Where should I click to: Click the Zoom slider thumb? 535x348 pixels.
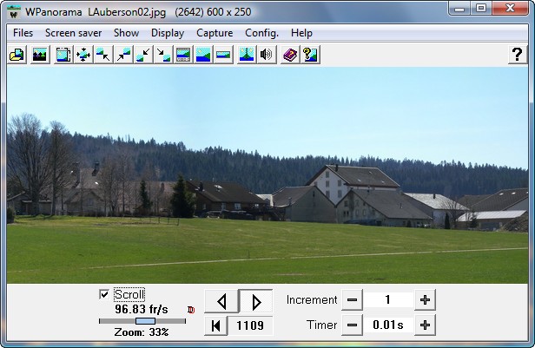point(145,321)
